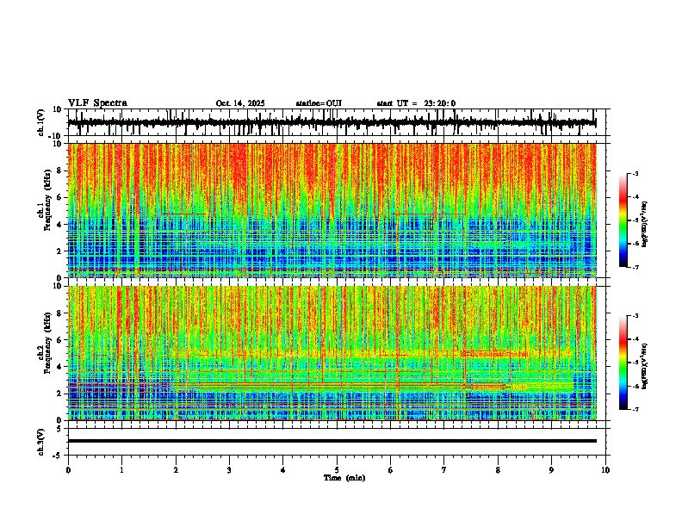Click the ch.1(V) waveform axis label
Image resolution: width=682 pixels, height=527 pixels.
tap(41, 122)
